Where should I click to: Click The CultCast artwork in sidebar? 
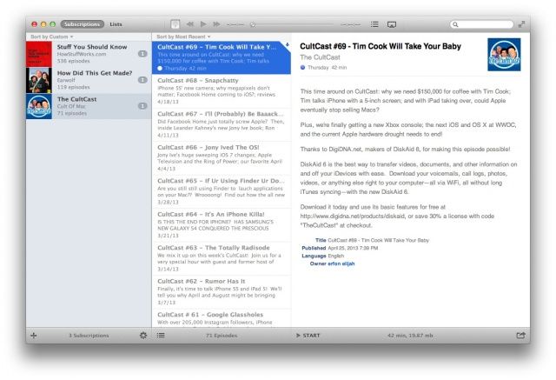point(39,106)
